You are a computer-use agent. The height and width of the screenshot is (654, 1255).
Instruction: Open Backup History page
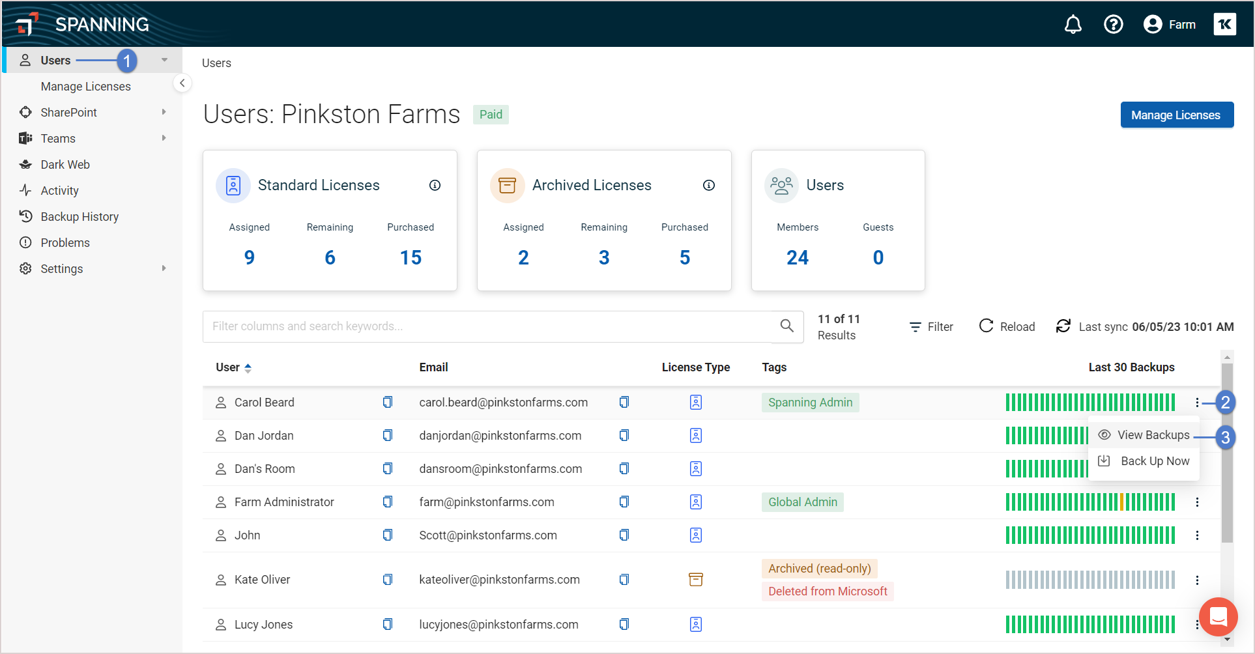pyautogui.click(x=79, y=217)
